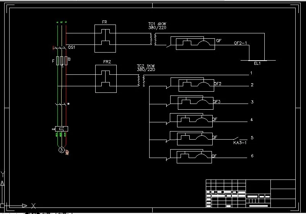The image size is (306, 214).
Task: Select the '380/220' text under TC1
Action: (x=157, y=28)
